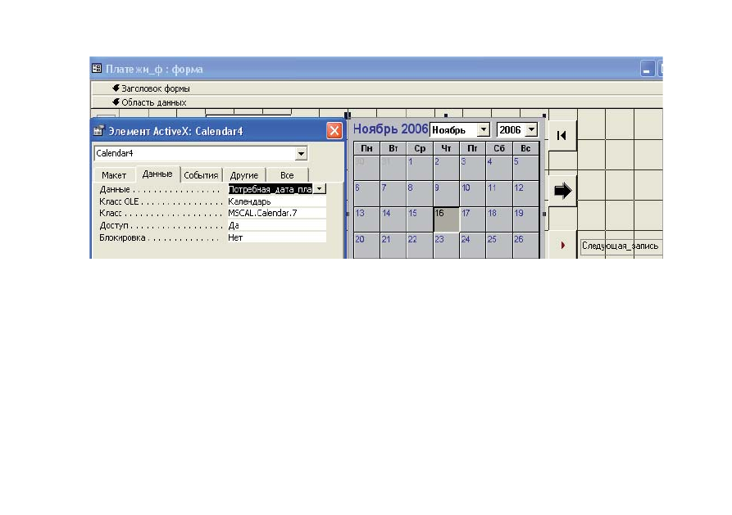Select the Следующая_запись label control

point(620,246)
